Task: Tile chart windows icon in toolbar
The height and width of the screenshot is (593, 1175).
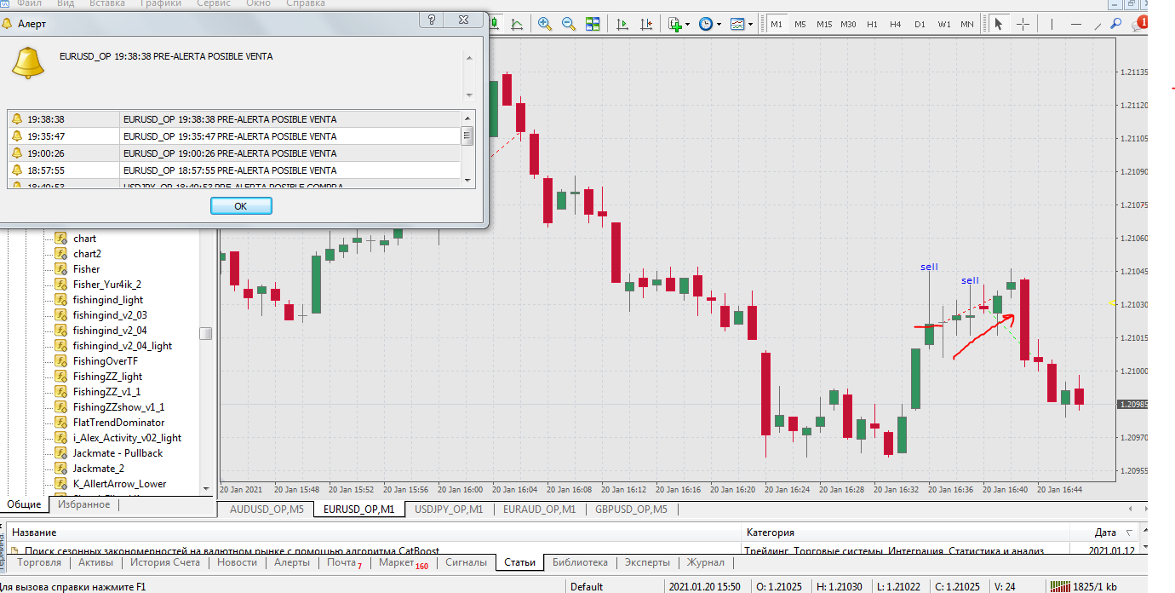Action: tap(592, 24)
